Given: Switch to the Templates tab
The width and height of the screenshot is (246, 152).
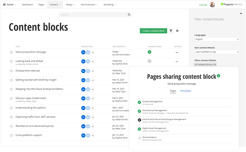Looking at the screenshot, I should click(185, 91).
